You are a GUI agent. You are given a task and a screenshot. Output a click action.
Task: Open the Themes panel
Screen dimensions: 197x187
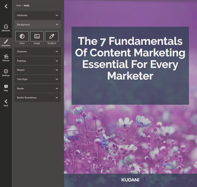(x=6, y=58)
